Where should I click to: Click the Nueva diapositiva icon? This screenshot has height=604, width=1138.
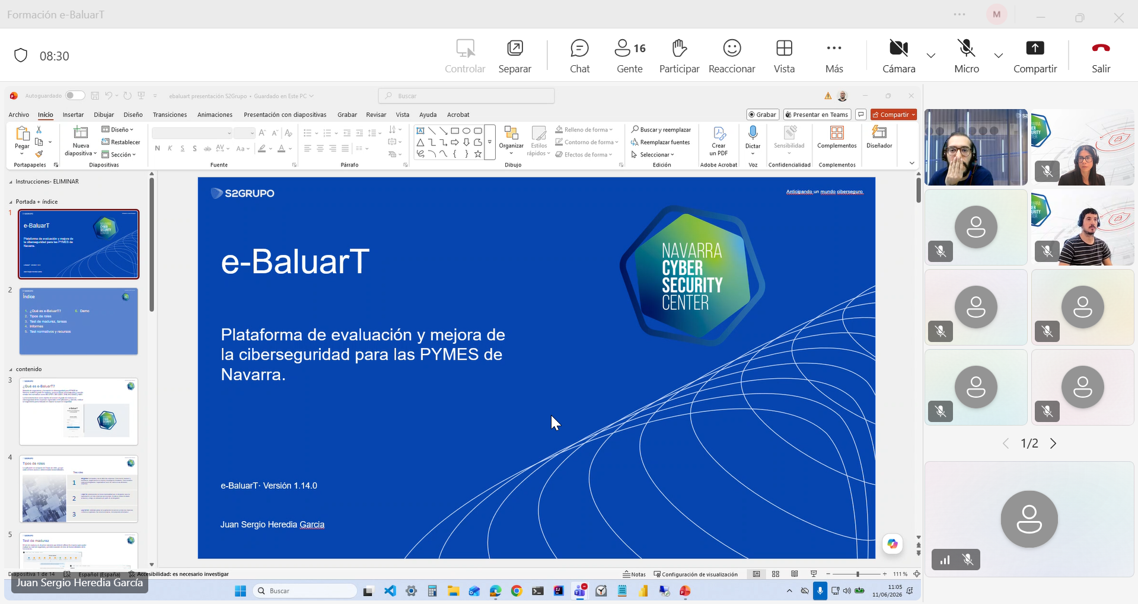(x=81, y=133)
